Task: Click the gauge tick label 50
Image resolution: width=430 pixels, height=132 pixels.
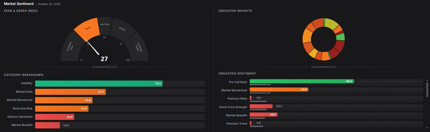Action: (x=104, y=37)
